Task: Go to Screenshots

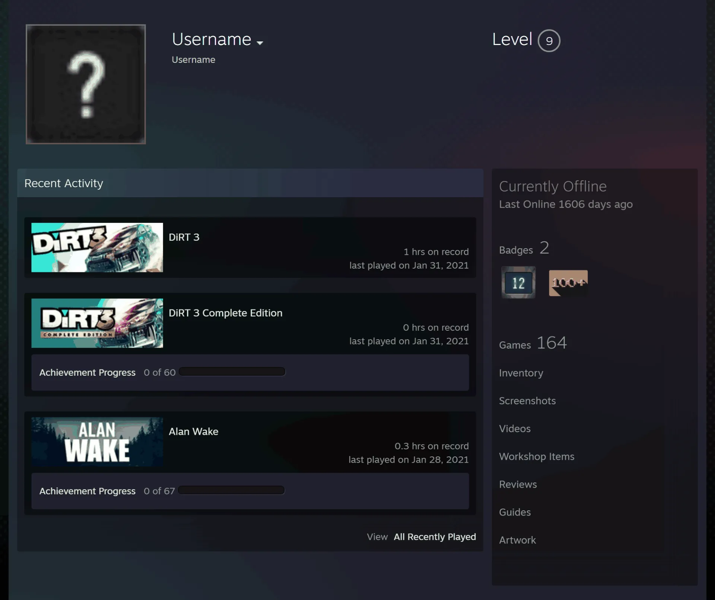Action: click(527, 401)
